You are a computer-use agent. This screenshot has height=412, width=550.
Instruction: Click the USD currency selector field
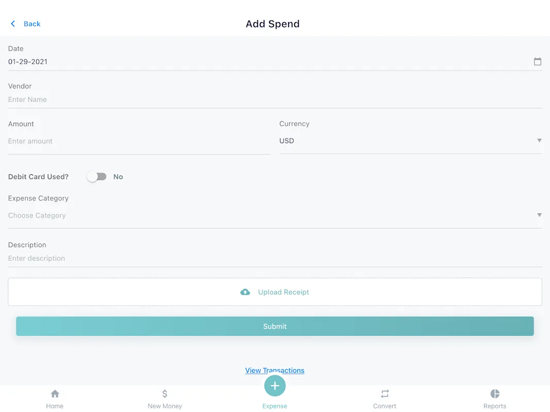[410, 141]
